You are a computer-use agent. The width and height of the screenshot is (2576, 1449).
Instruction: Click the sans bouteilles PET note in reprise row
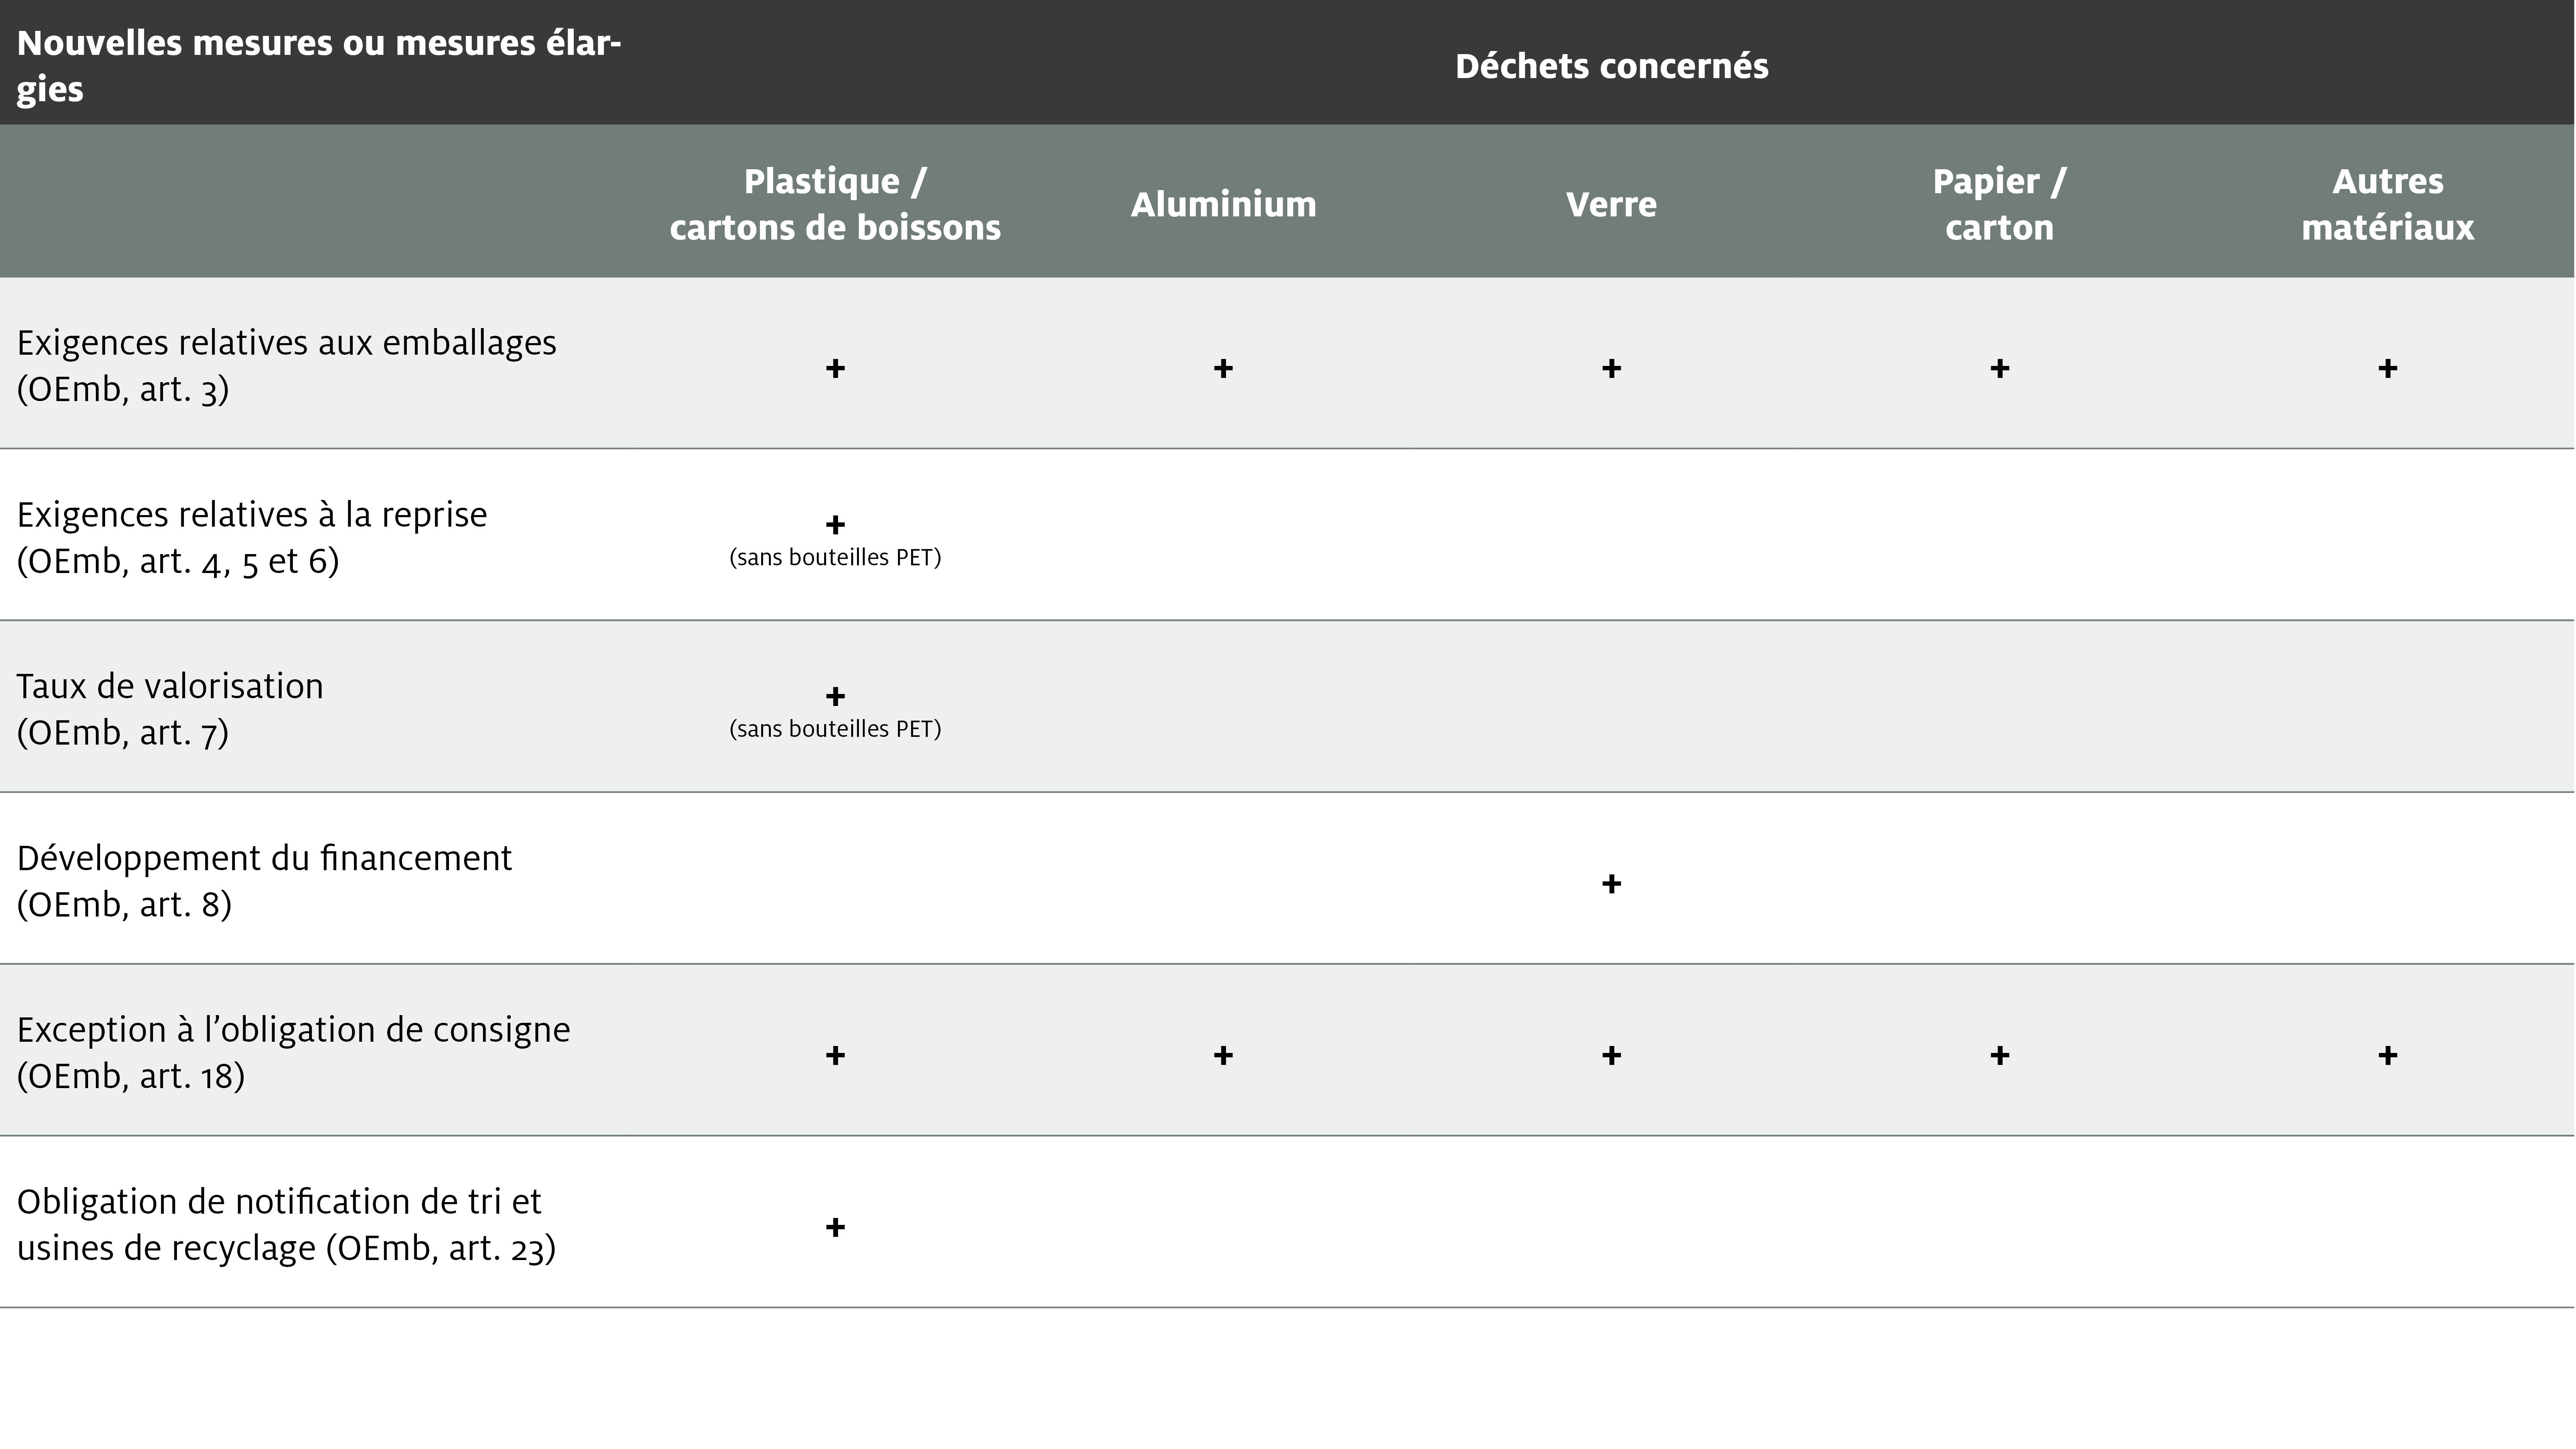point(835,557)
